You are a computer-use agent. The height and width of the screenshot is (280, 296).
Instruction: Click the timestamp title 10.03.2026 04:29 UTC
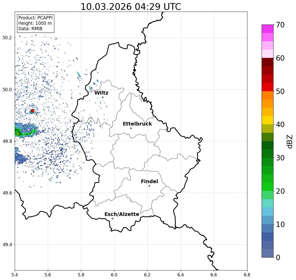[x=131, y=7]
